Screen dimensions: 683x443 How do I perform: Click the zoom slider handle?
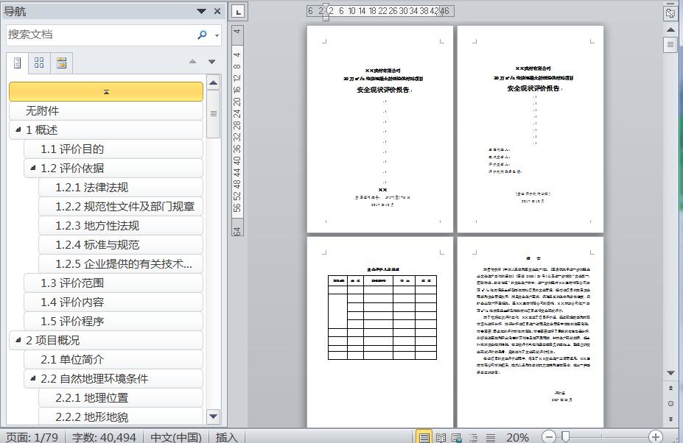(x=565, y=437)
